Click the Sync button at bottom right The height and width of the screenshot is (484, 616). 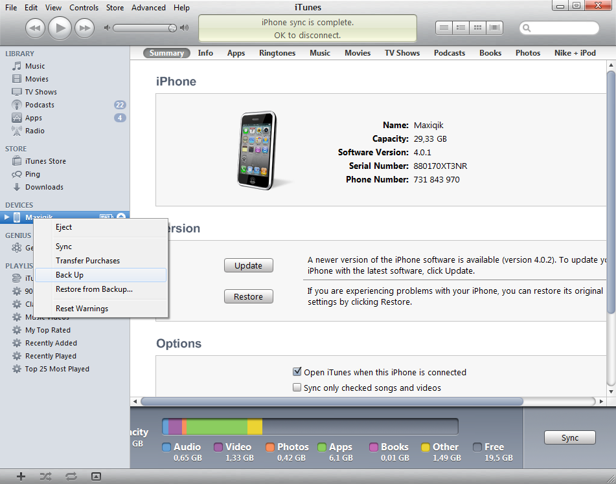pos(569,437)
